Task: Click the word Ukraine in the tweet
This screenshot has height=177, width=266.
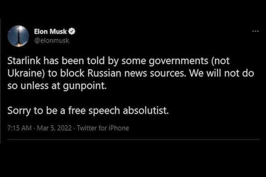Action: 25,73
